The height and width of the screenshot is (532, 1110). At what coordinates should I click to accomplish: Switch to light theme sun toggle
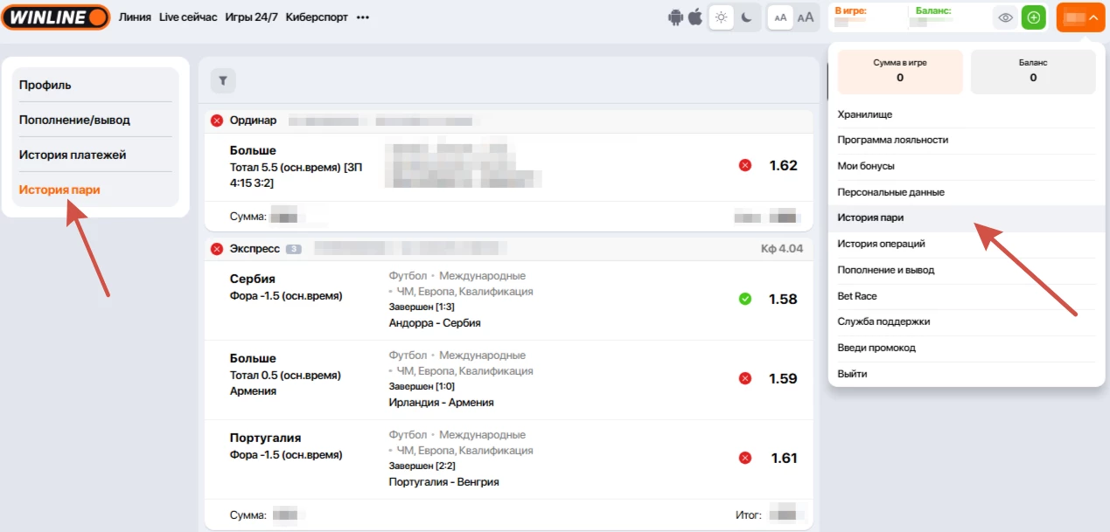point(721,17)
